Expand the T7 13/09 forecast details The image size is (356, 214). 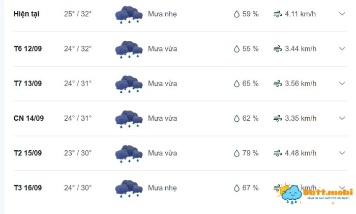point(342,84)
